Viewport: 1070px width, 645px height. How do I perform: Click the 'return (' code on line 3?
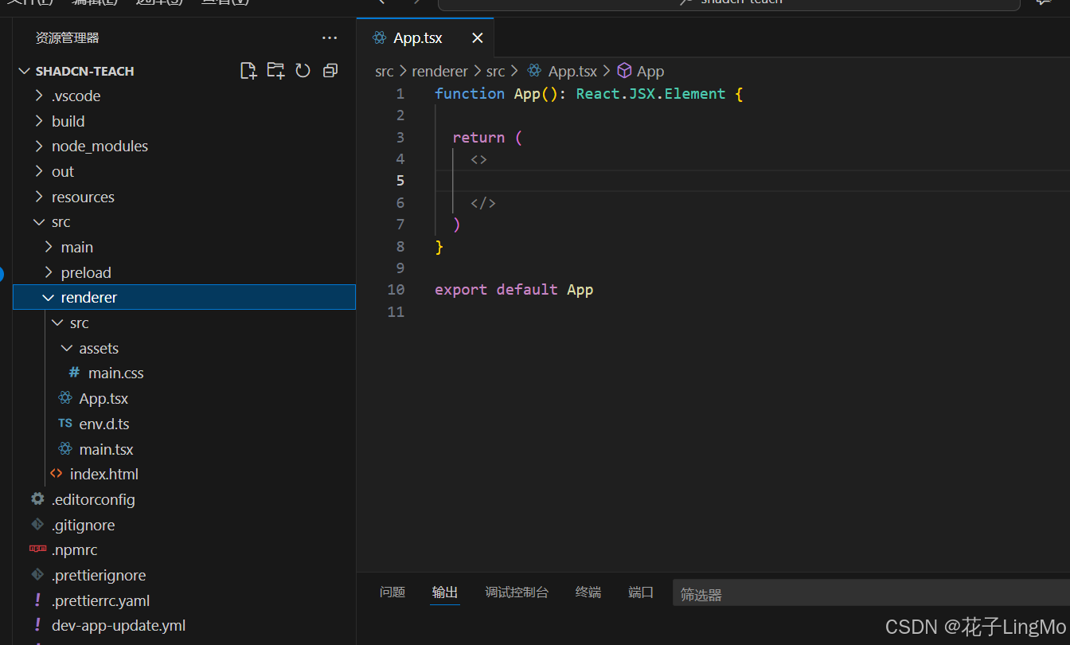click(x=487, y=137)
